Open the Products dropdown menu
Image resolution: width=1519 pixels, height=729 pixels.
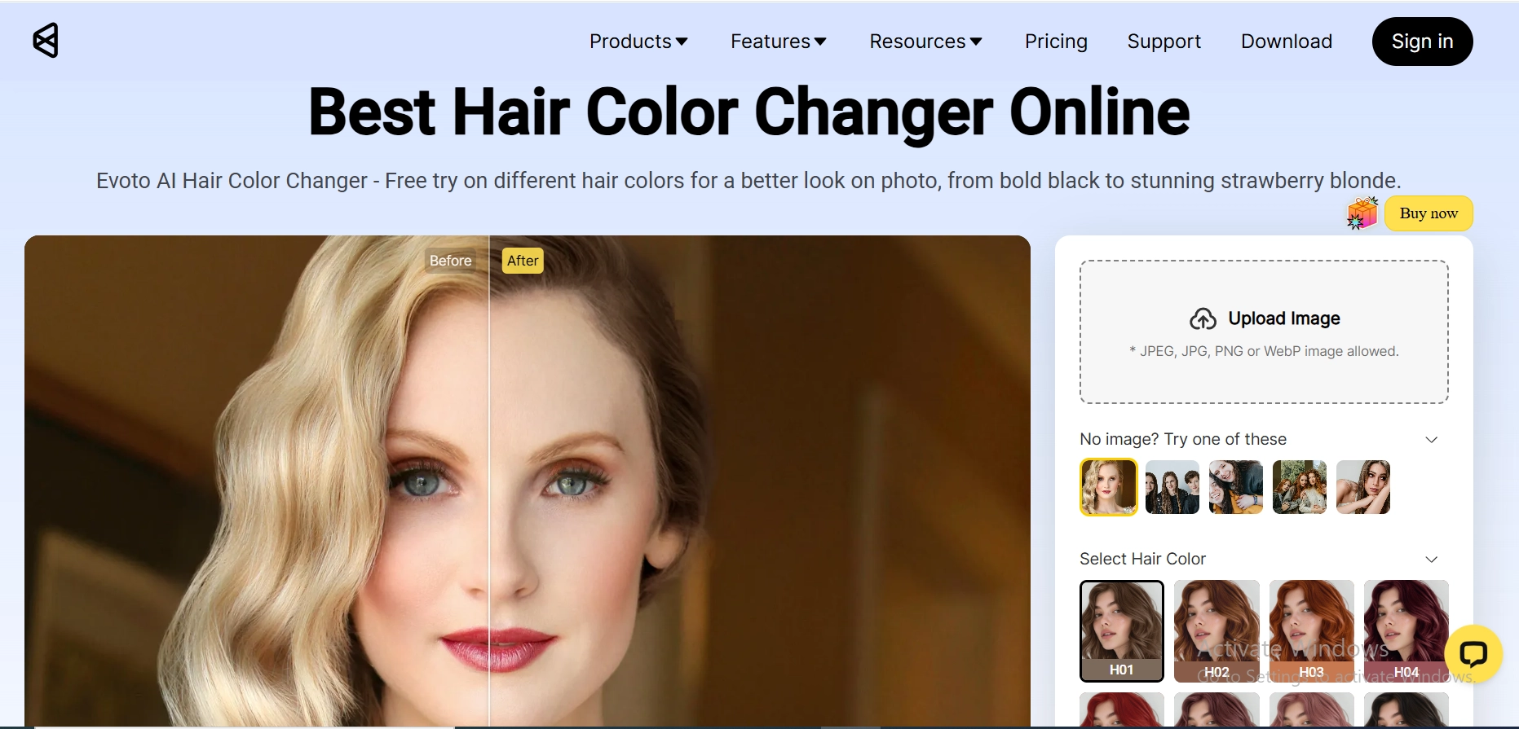pyautogui.click(x=638, y=42)
